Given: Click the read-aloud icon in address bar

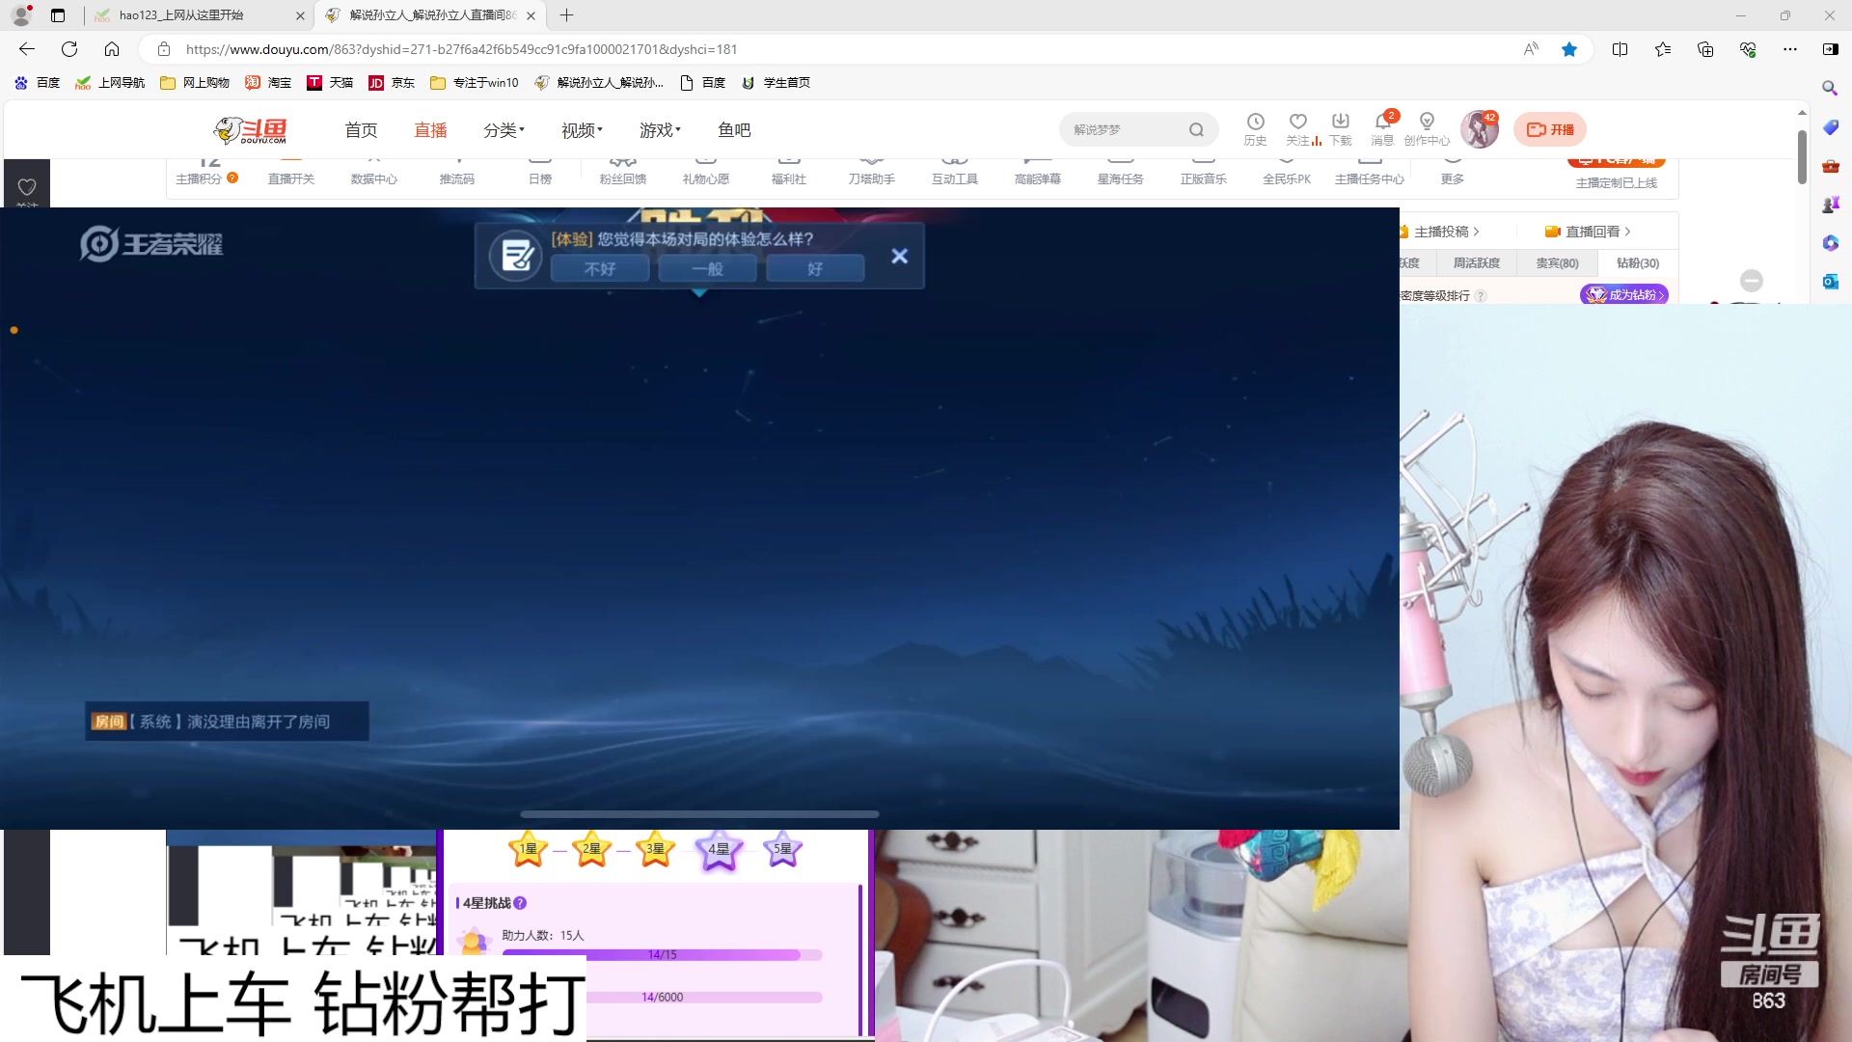Looking at the screenshot, I should [1531, 49].
